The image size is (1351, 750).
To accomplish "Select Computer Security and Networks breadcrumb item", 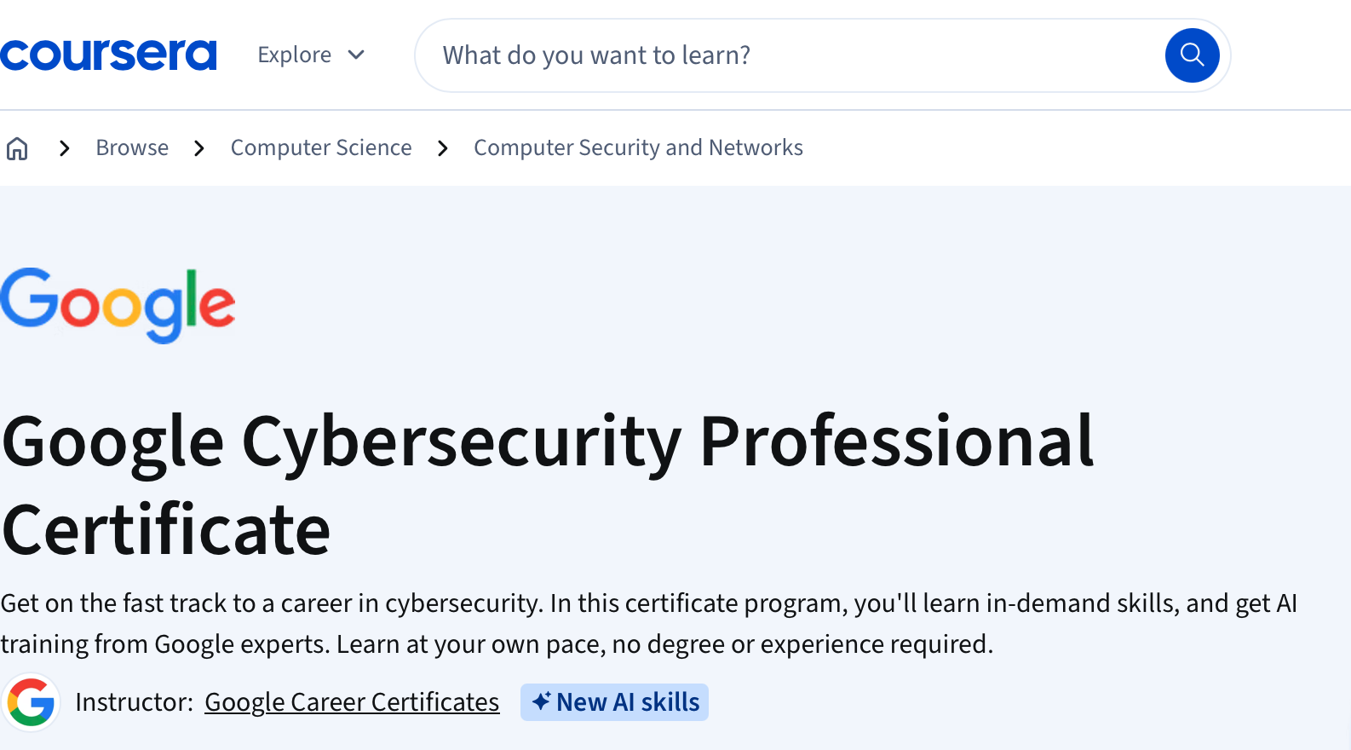I will click(638, 147).
